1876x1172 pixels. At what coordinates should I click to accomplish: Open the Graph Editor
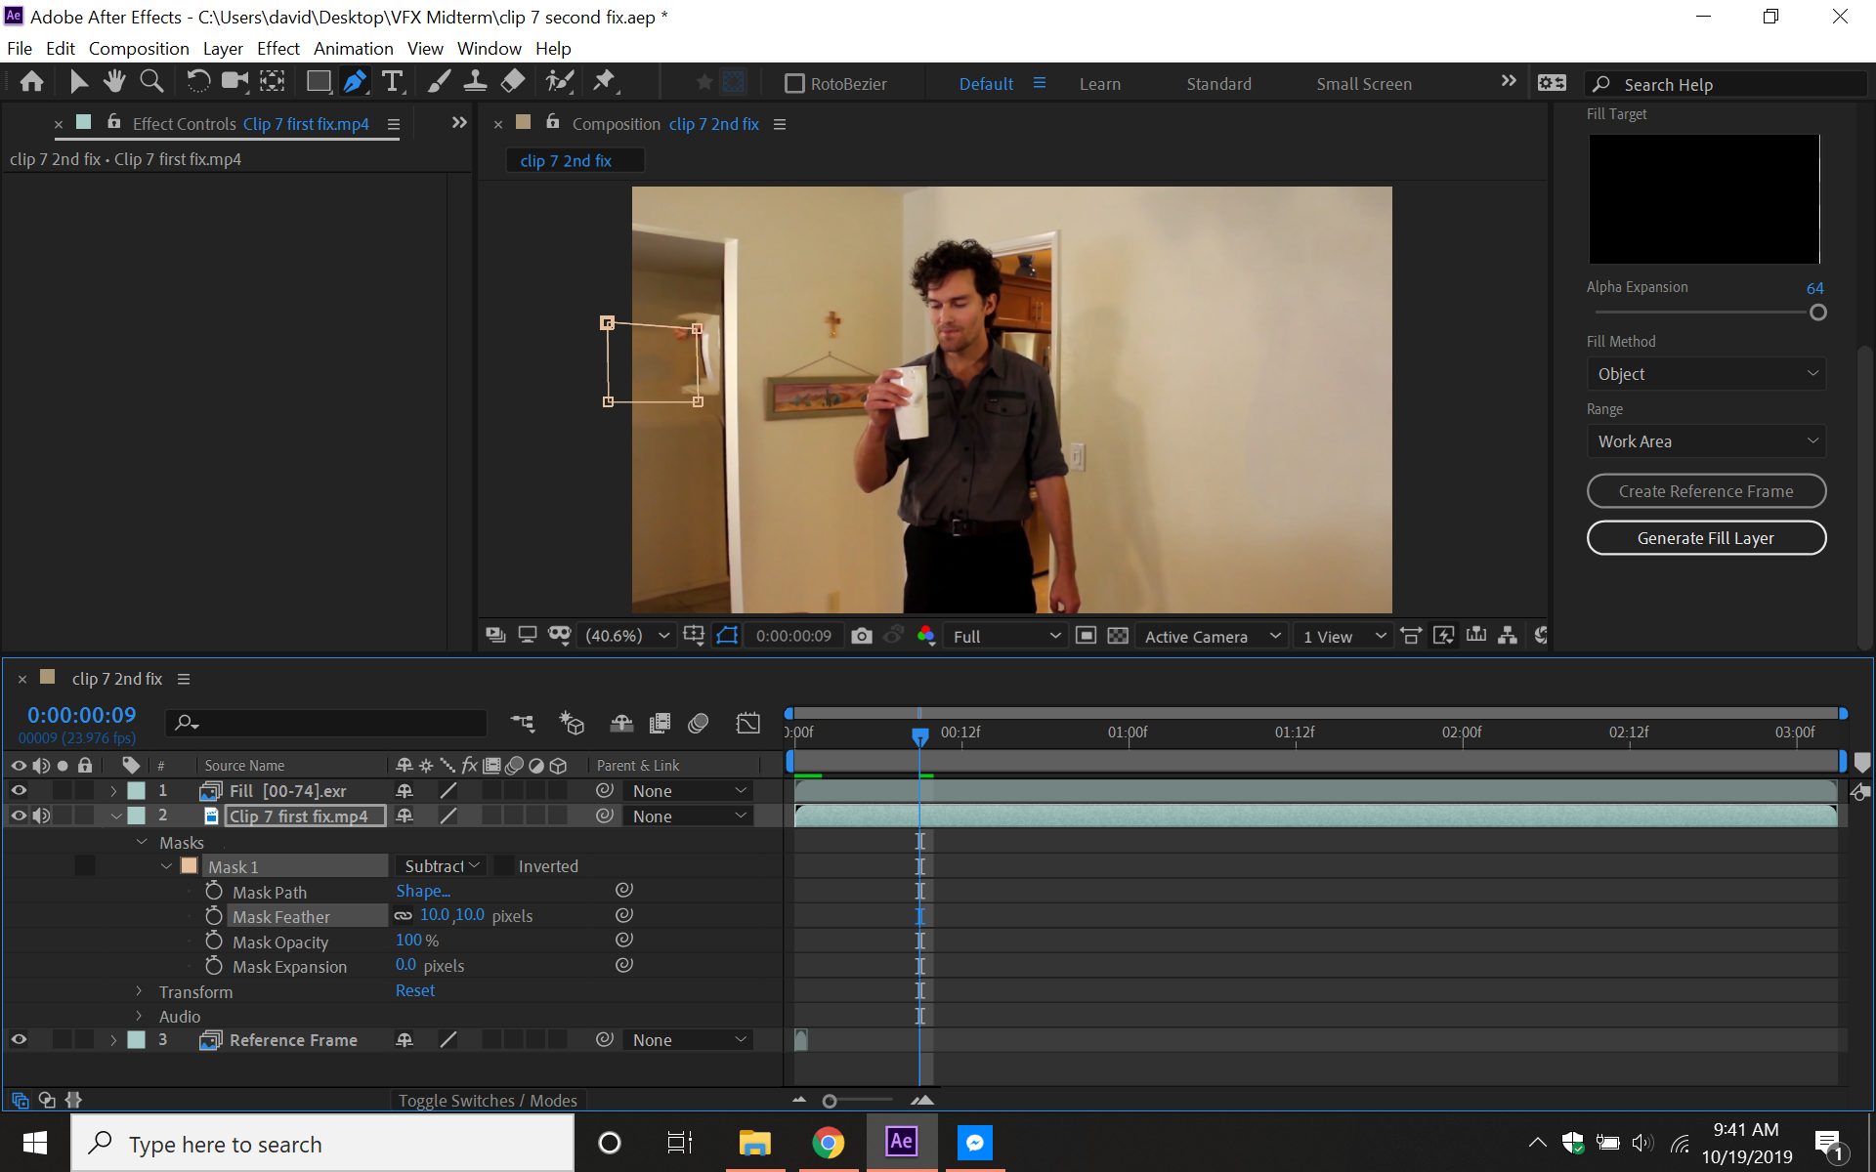[747, 723]
